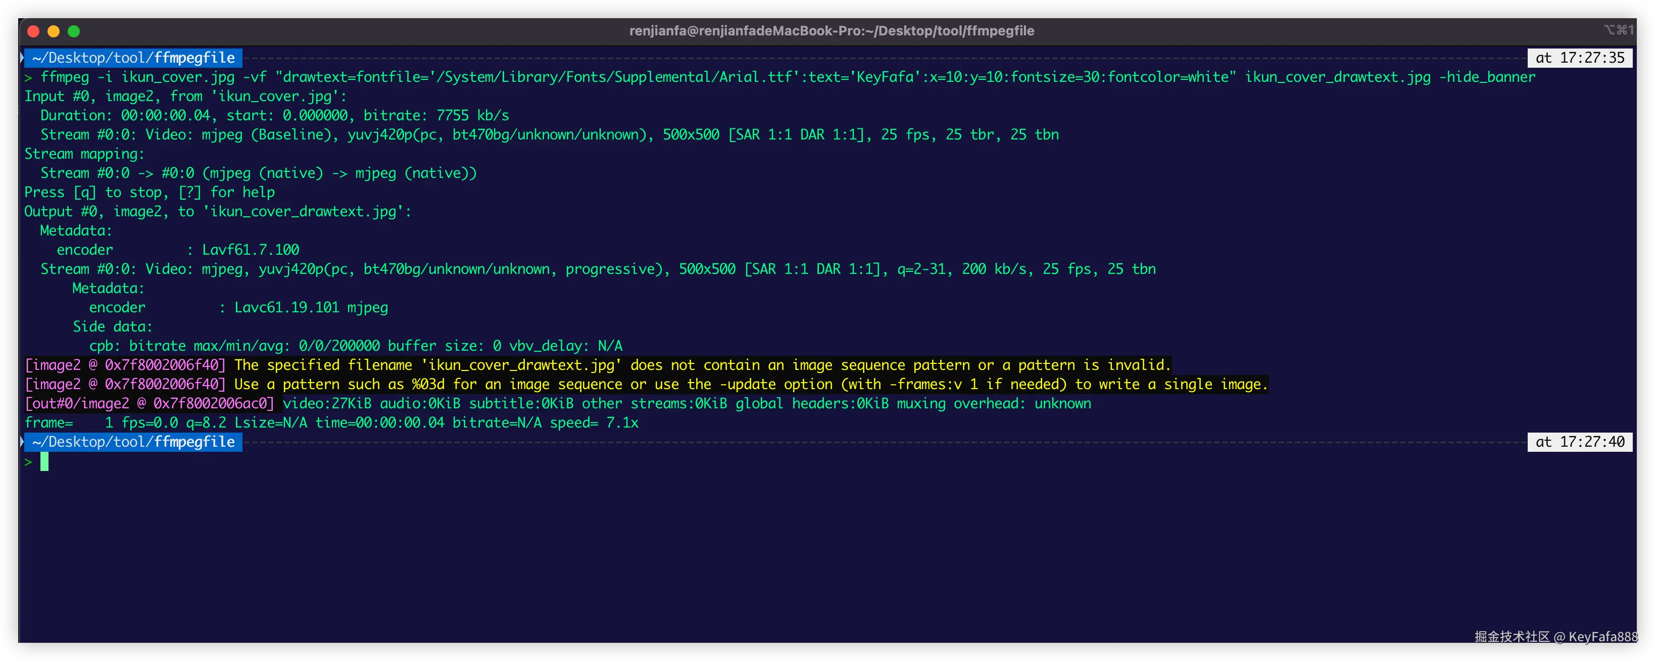Viewport: 1655px width, 661px height.
Task: Click Arial.ttf in the fontfile path
Action: tap(756, 77)
